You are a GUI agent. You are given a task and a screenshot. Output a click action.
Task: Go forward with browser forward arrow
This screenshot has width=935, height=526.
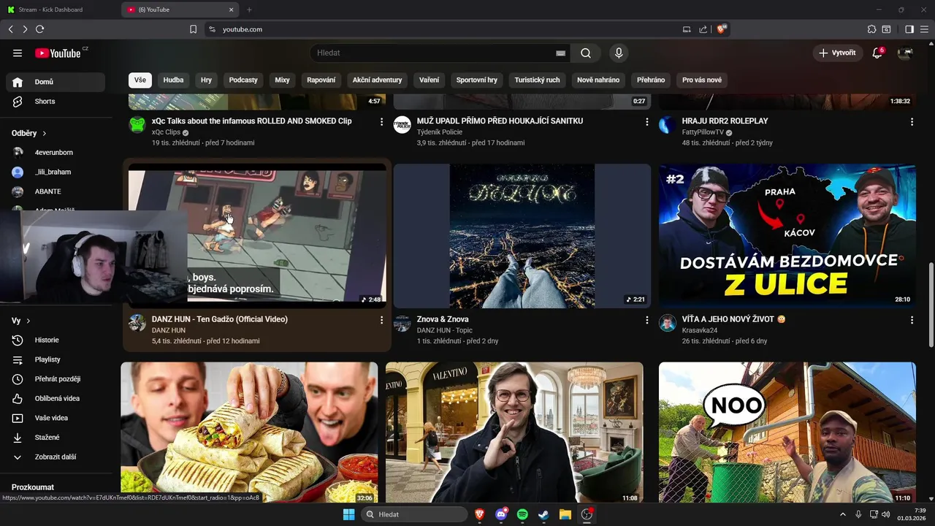tap(25, 29)
